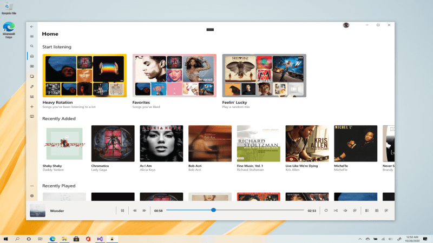Image resolution: width=433 pixels, height=243 pixels.
Task: Pause the current song
Action: tap(122, 211)
